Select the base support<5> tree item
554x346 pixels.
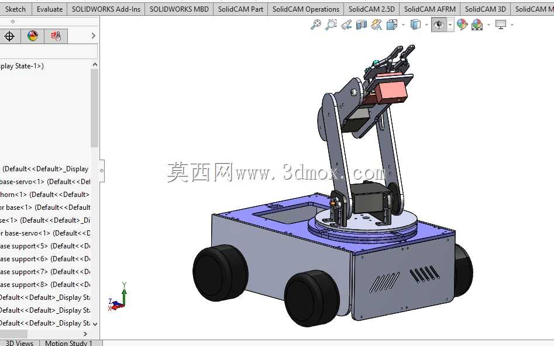pyautogui.click(x=45, y=246)
